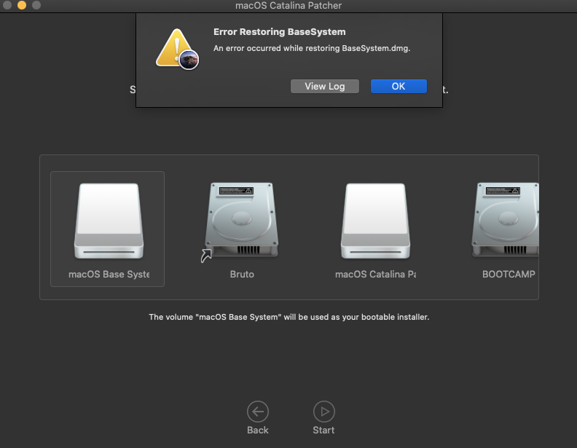Minimize the window with the yellow button
Screen dimensions: 577x448
coord(22,5)
